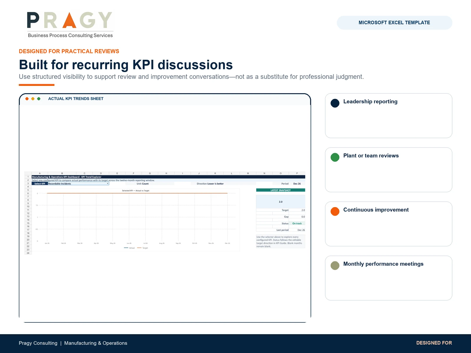Click the 'Built for recurring KPI discussions' heading
Viewport: 471px width, 353px height.
(126, 65)
